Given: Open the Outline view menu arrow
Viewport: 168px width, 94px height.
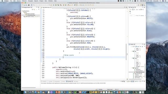Looking at the screenshot, I should coord(144,46).
